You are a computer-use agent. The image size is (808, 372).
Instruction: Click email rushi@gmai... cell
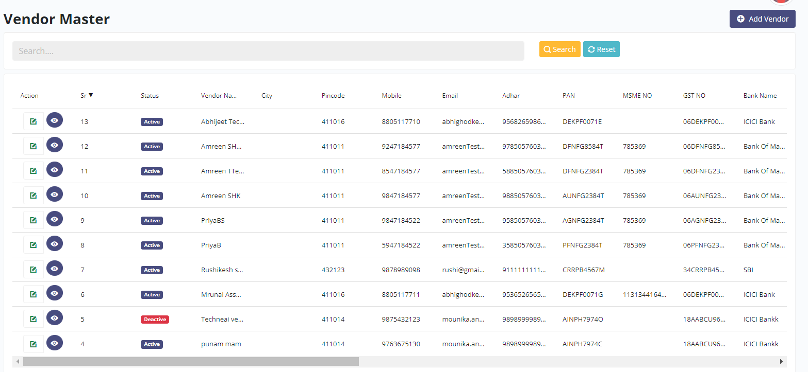pyautogui.click(x=464, y=270)
